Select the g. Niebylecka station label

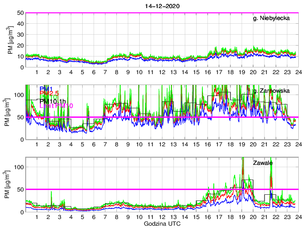[274, 19]
